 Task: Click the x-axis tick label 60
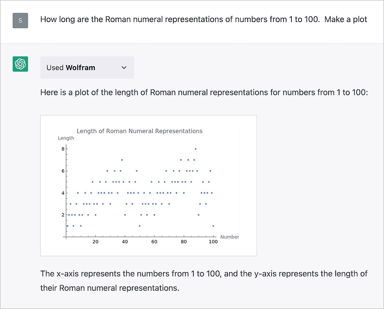(154, 242)
